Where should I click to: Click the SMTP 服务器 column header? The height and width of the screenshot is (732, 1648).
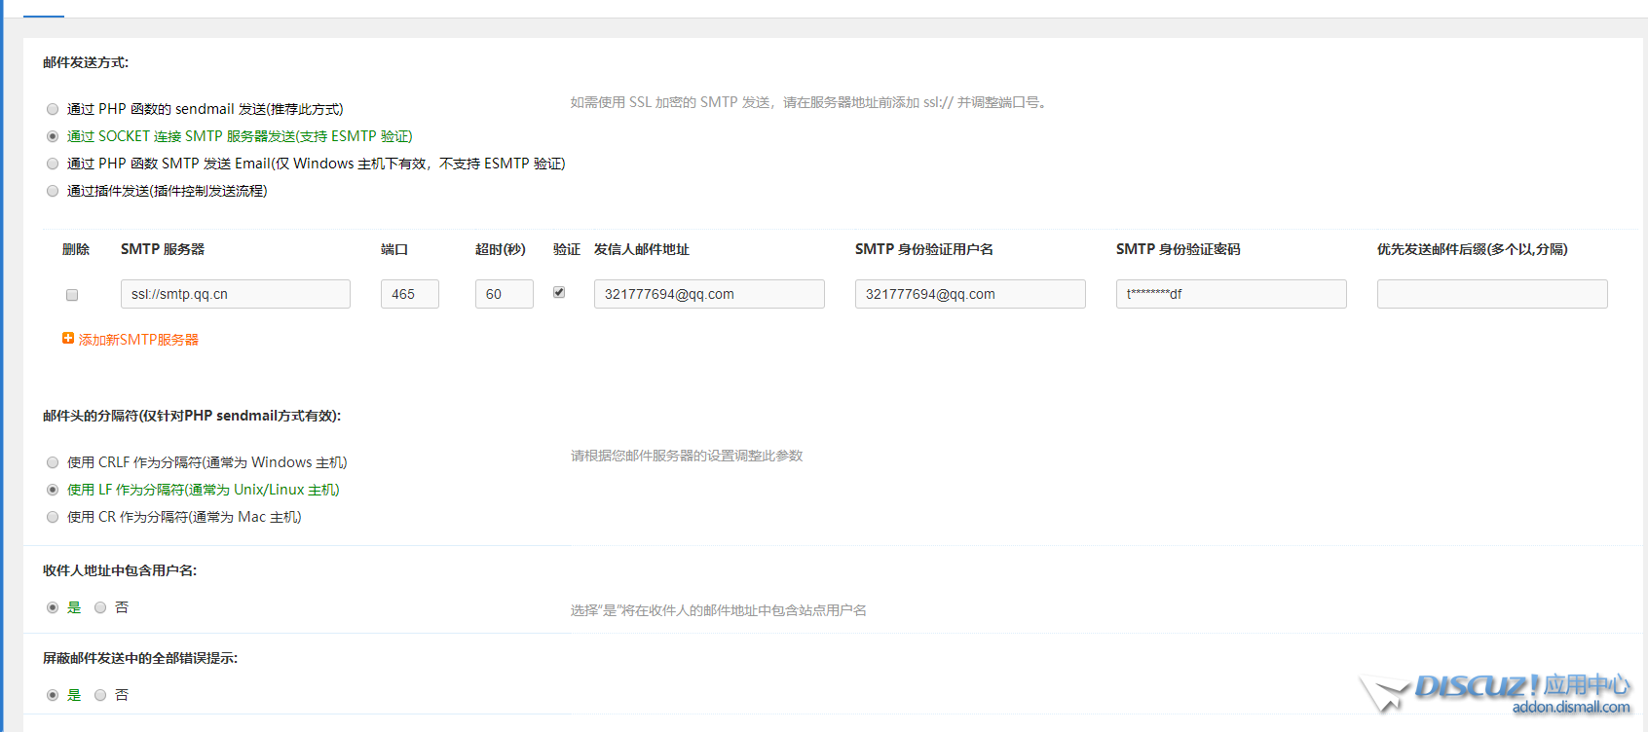tap(163, 249)
